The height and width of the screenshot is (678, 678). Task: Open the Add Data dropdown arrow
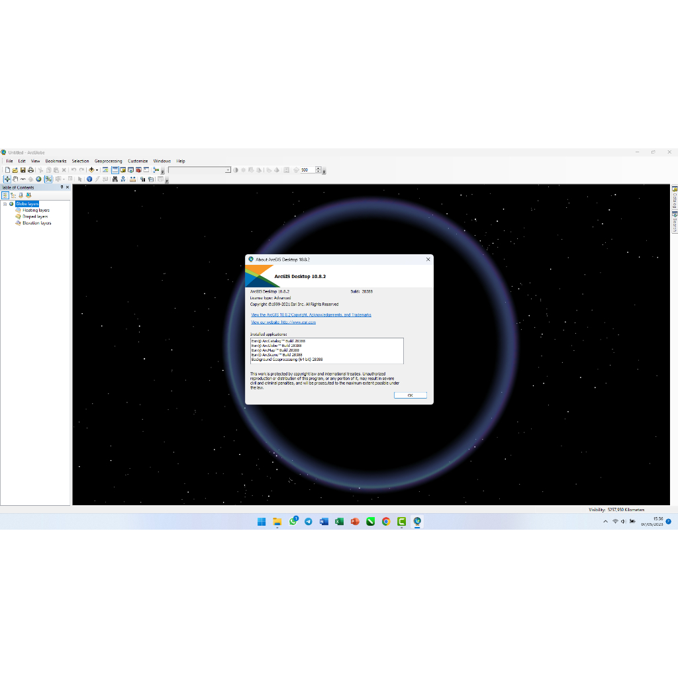97,170
